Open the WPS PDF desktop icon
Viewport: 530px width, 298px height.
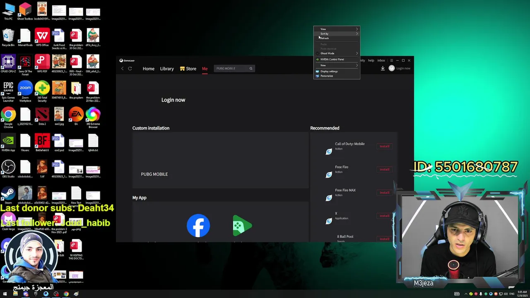tap(42, 64)
